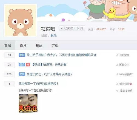Switch to the 看贴 tab
Viewport: 137px width, 120px height.
tap(8, 45)
